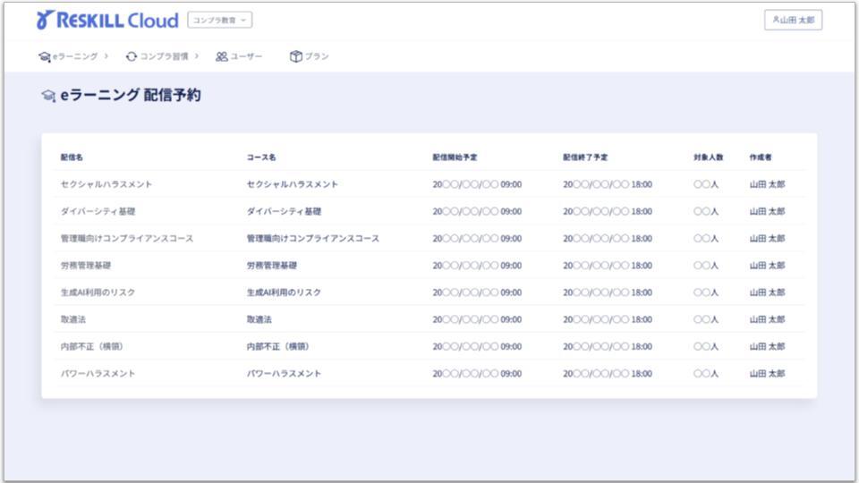The width and height of the screenshot is (859, 483).
Task: Click the セクシャルハラスメント course name cell
Action: point(293,184)
